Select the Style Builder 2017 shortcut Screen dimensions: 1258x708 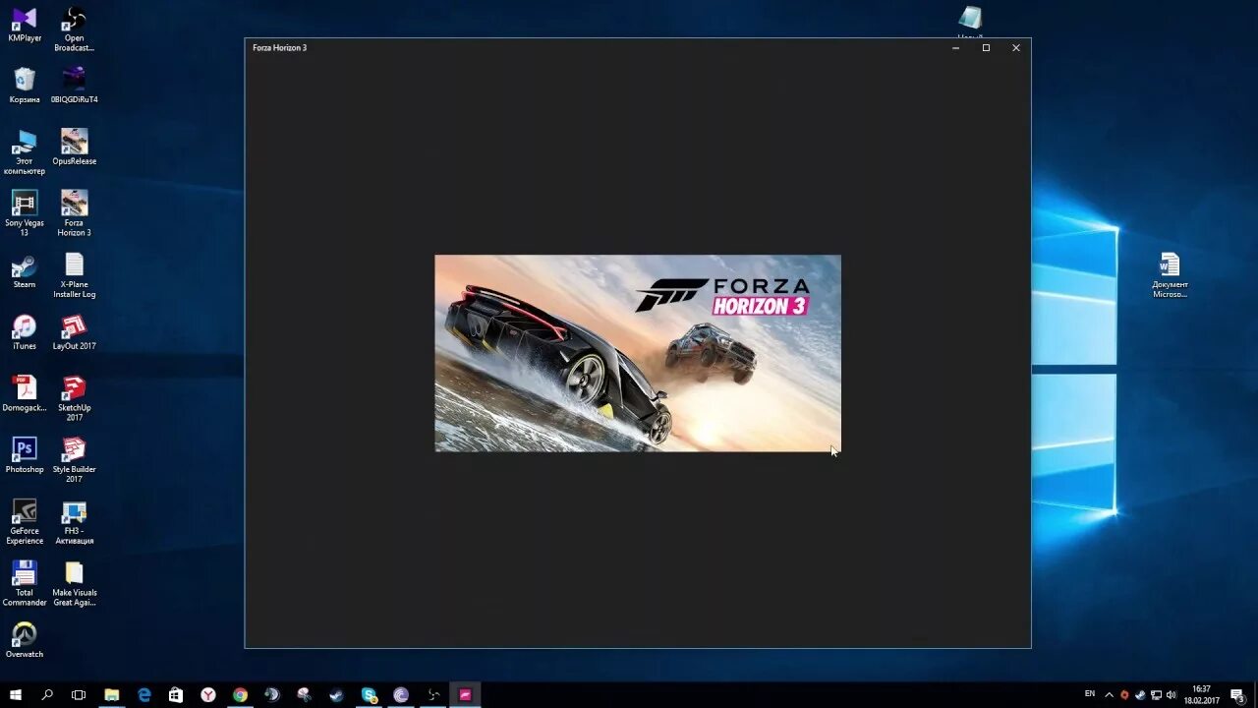click(74, 460)
